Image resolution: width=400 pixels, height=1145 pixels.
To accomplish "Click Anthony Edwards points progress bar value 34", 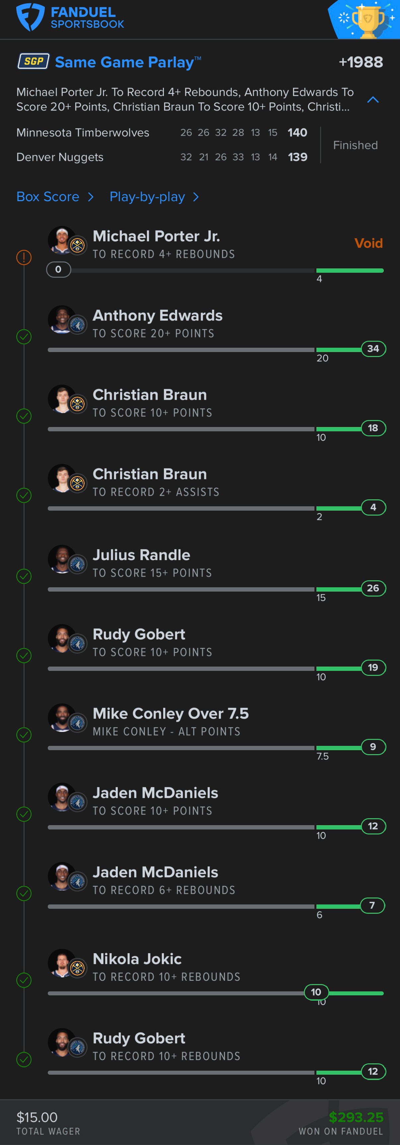I will tap(373, 348).
